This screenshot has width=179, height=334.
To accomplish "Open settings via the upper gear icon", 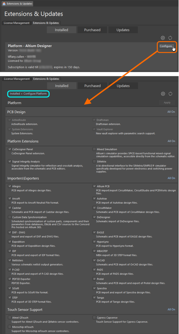I will (163, 38).
